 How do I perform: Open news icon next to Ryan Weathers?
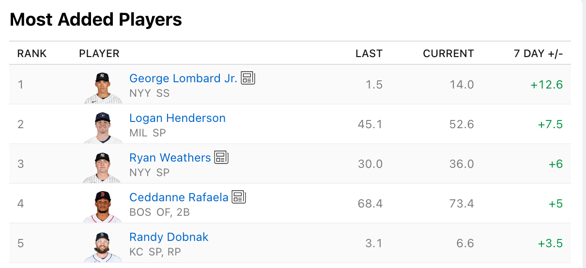pos(221,157)
